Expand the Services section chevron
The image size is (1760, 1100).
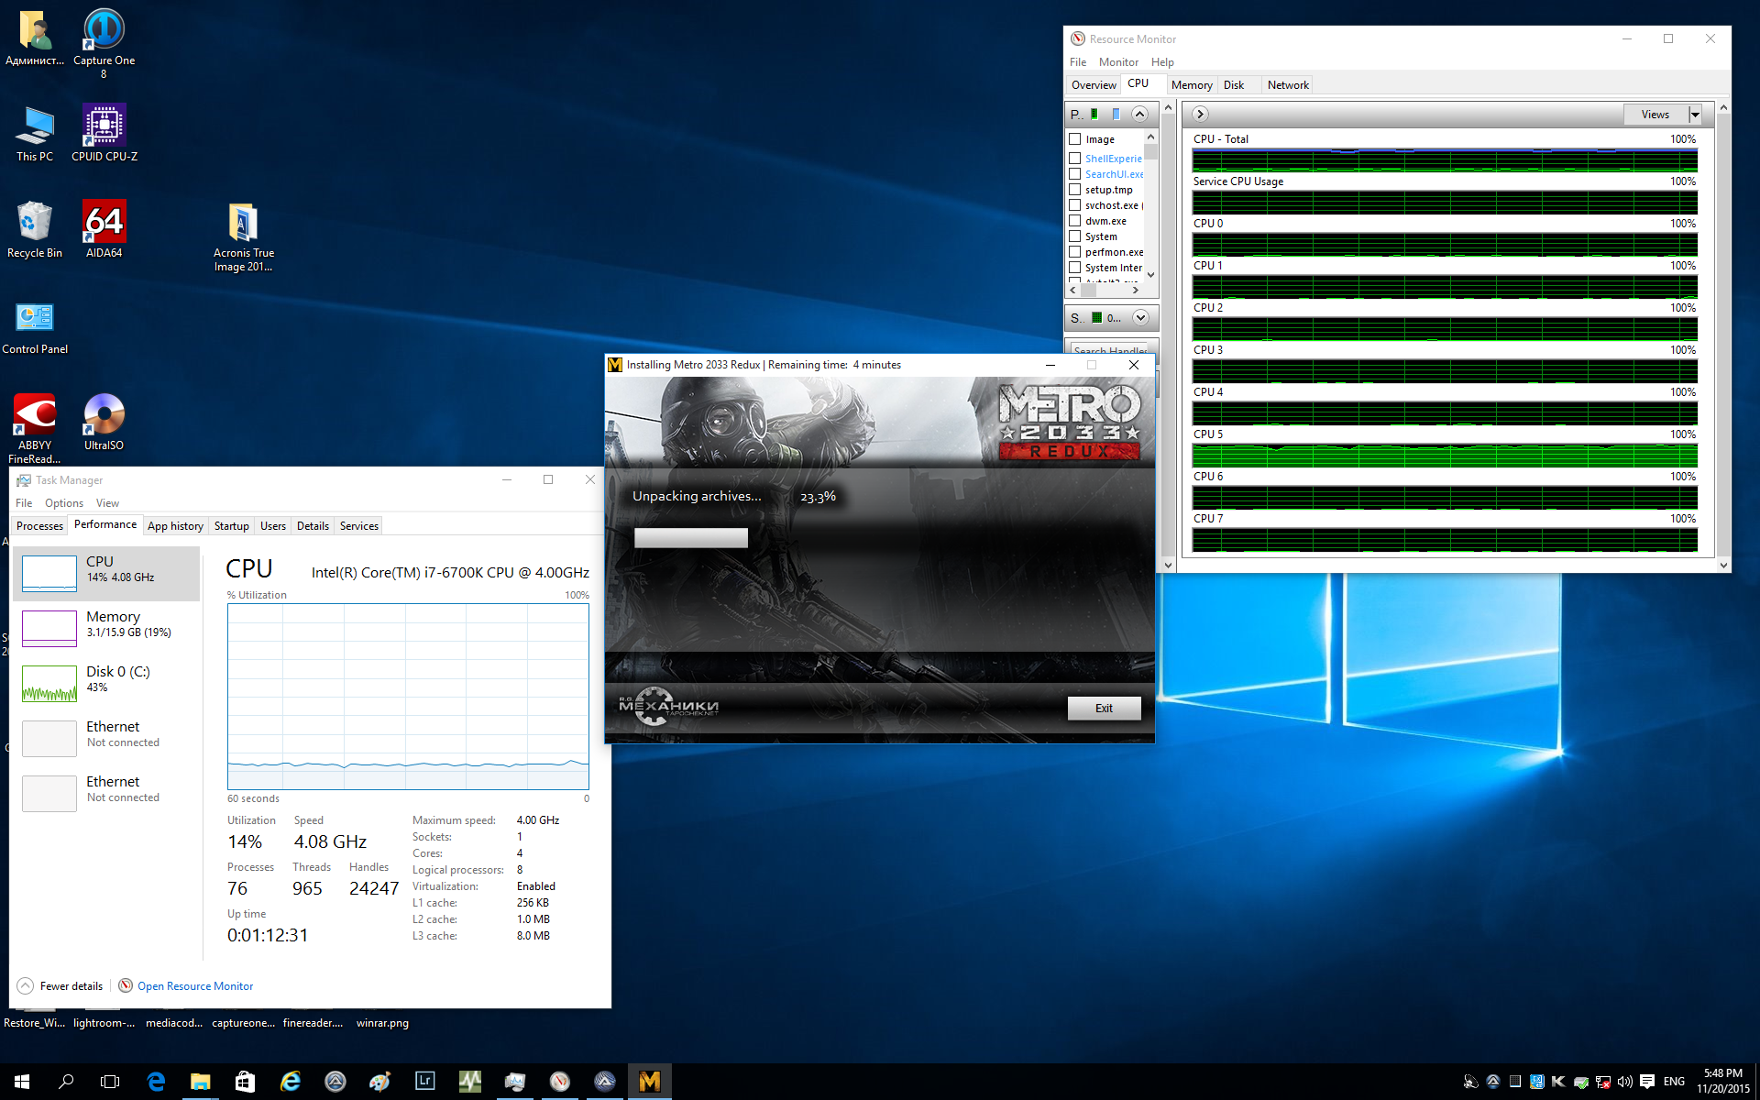click(x=1140, y=318)
